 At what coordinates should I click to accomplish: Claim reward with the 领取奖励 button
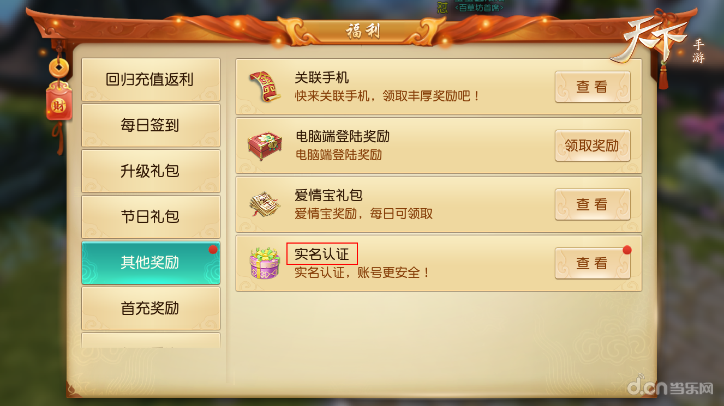click(593, 146)
